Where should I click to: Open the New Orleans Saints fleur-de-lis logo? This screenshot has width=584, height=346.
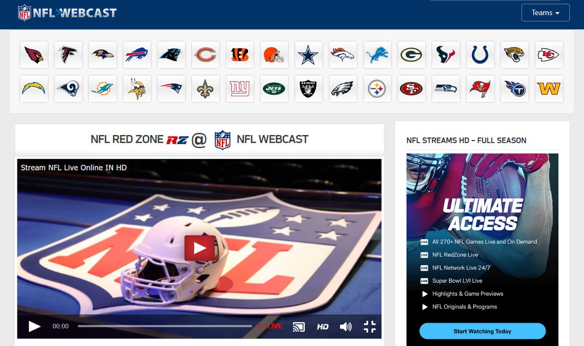(206, 89)
